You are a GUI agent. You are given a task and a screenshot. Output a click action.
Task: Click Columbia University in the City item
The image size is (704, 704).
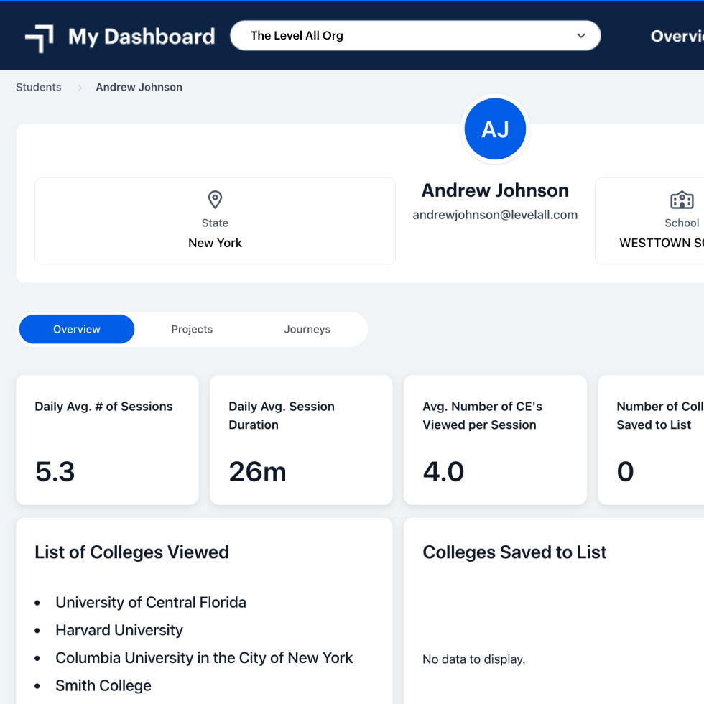click(x=204, y=658)
